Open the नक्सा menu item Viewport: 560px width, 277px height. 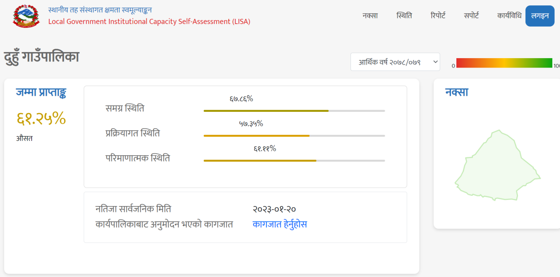pos(370,16)
